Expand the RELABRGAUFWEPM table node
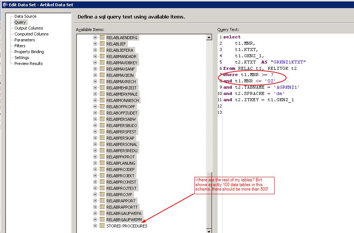 pyautogui.click(x=95, y=219)
